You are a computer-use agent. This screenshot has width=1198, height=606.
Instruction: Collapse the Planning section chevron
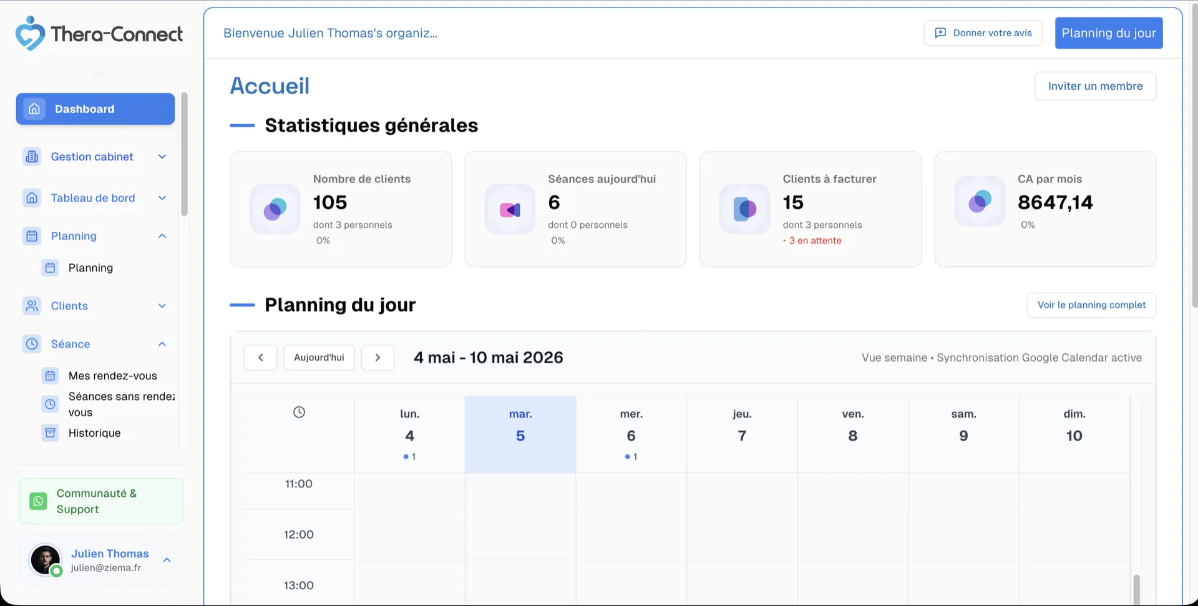pyautogui.click(x=162, y=236)
